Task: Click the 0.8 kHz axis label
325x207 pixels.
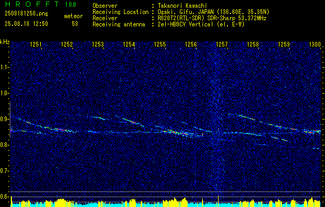Action: 5,145
